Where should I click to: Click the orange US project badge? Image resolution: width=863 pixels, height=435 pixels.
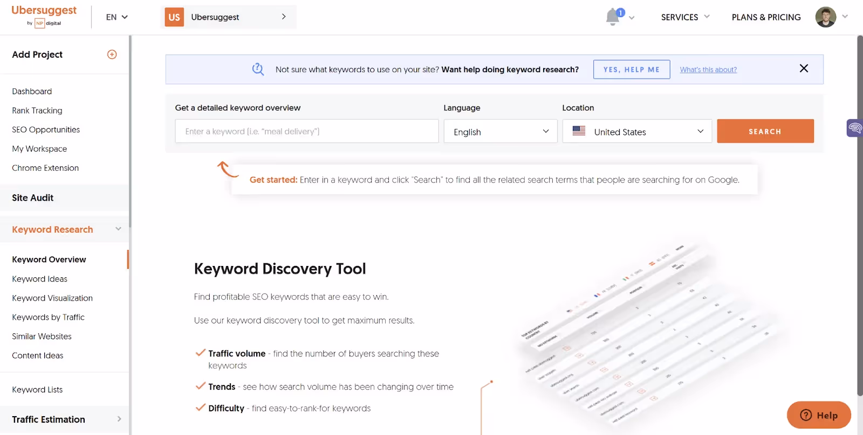coord(174,17)
